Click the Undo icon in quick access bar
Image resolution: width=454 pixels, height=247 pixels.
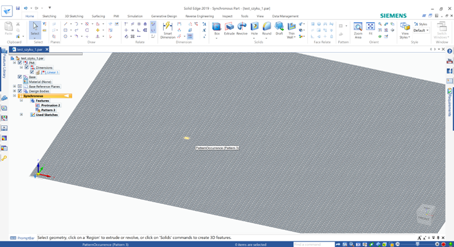(26, 8)
